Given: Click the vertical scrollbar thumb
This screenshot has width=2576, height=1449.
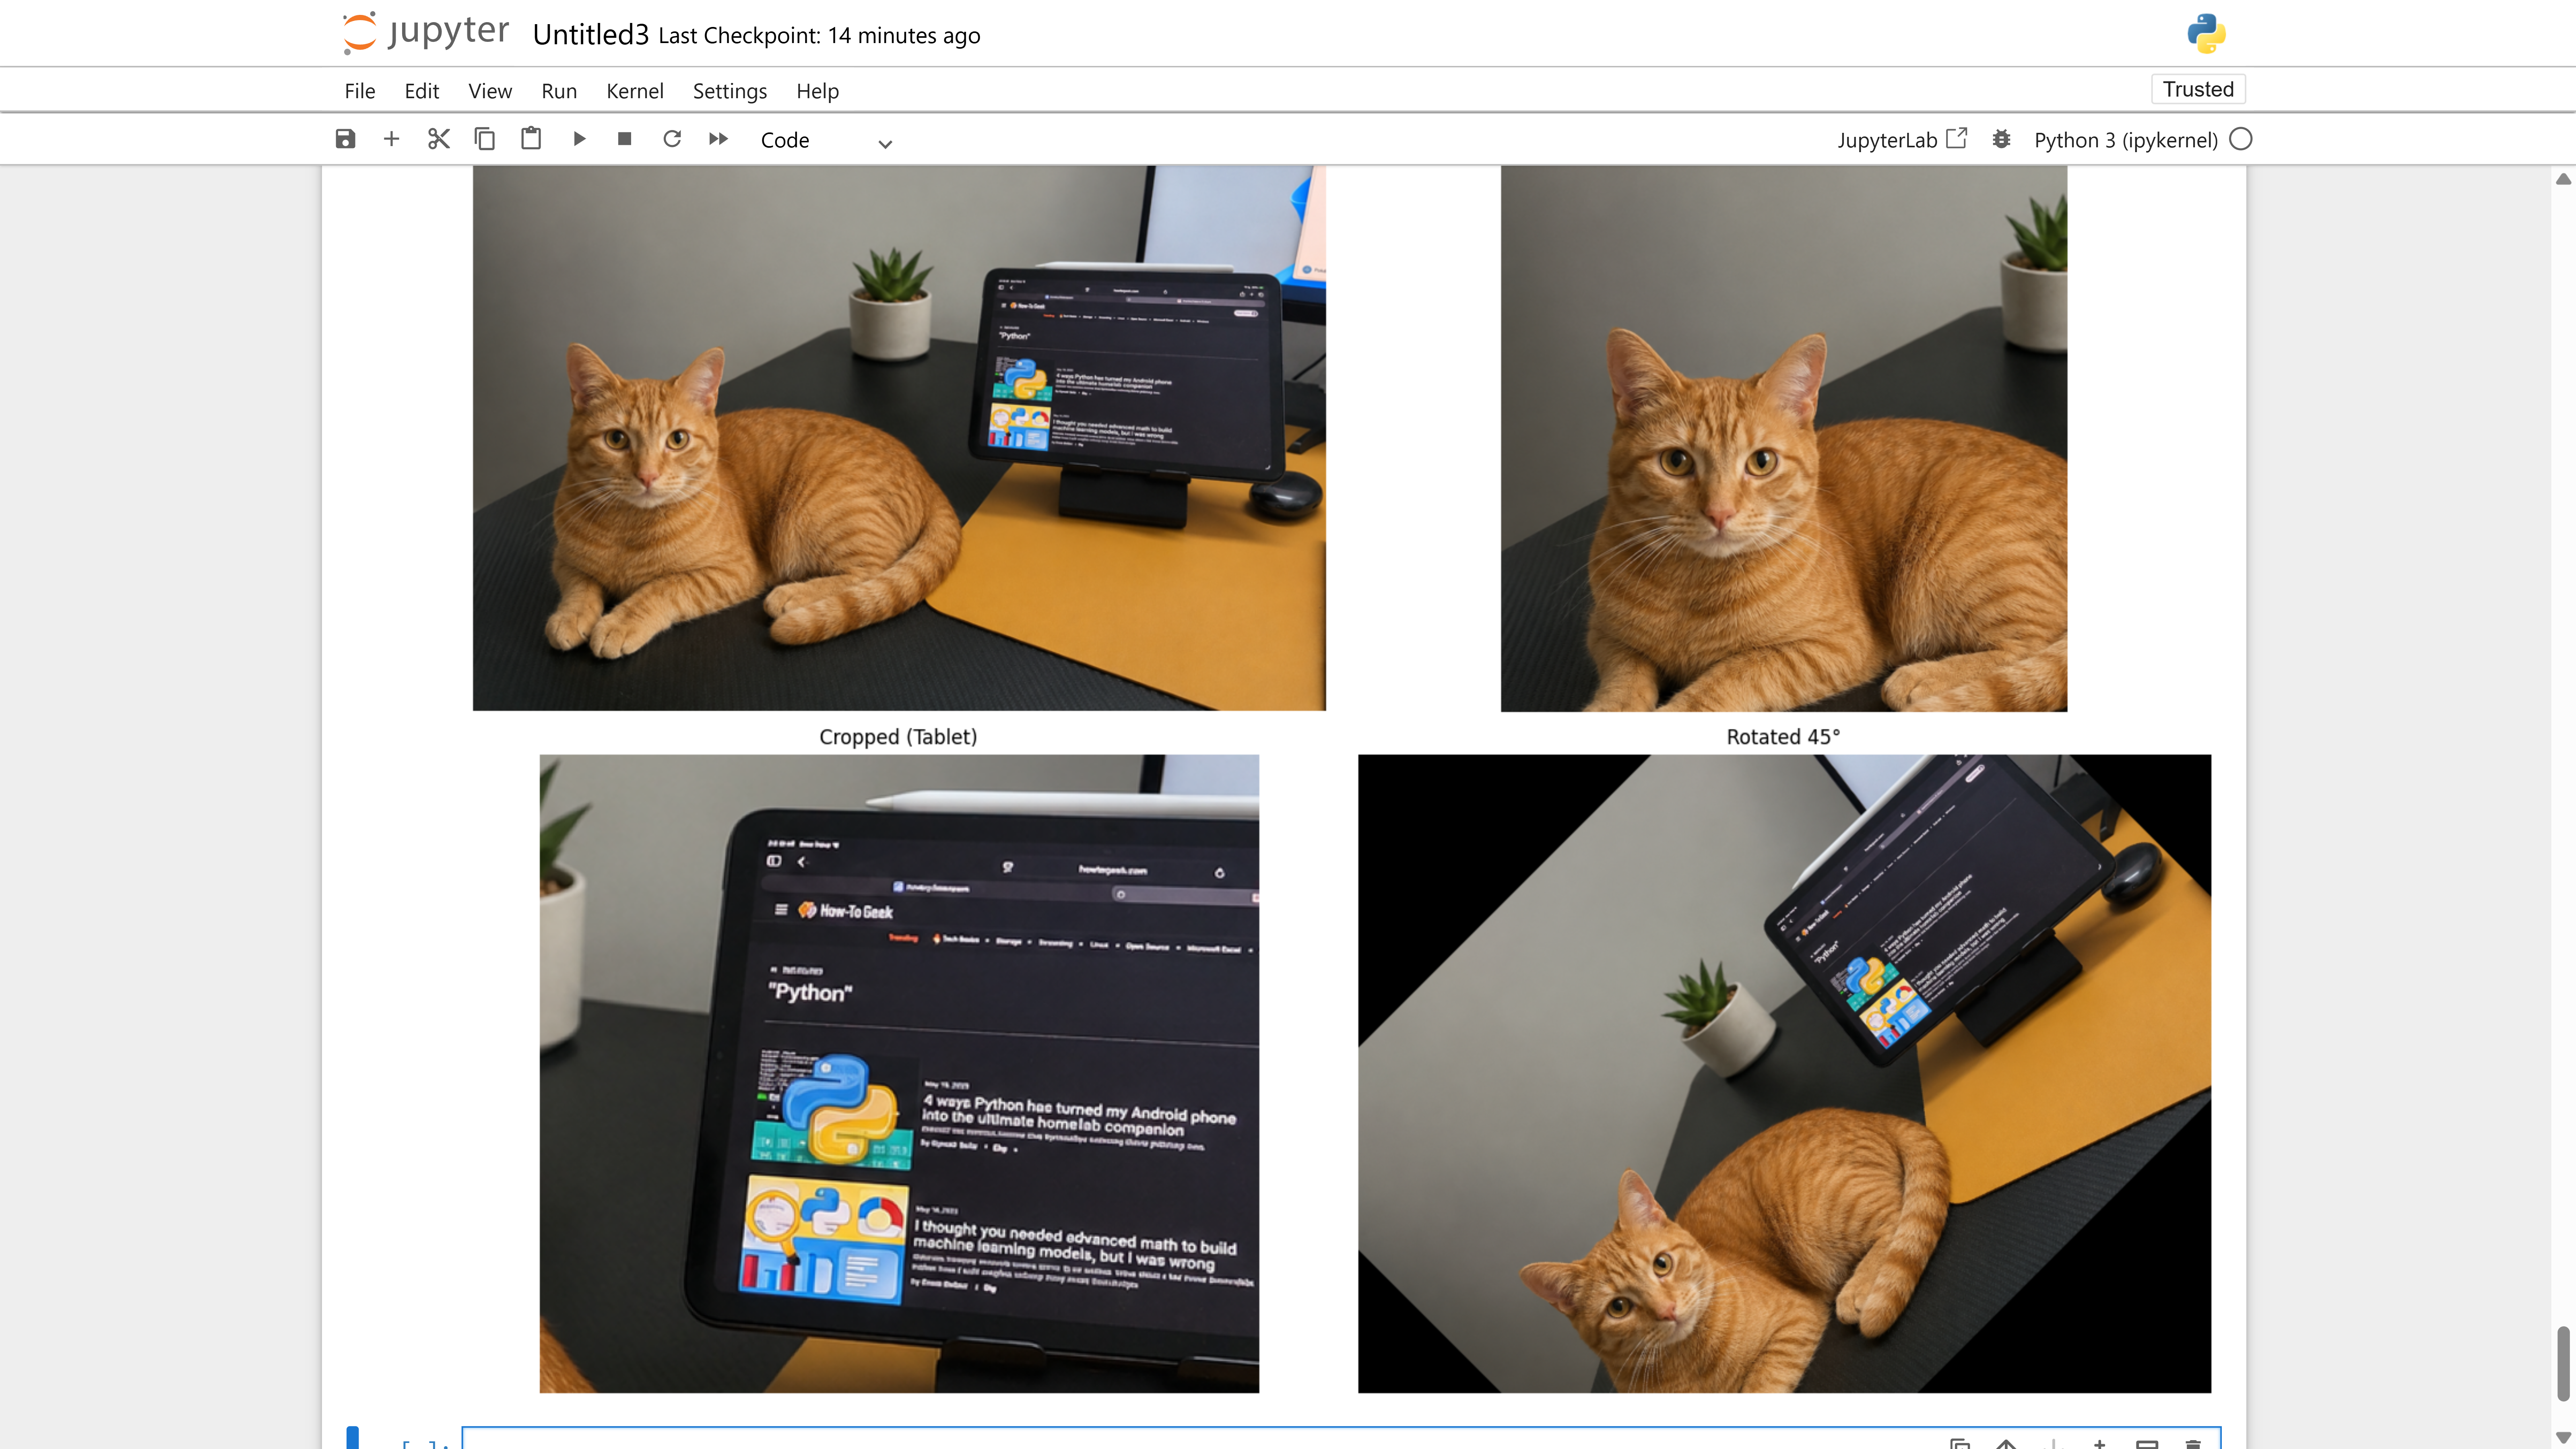Looking at the screenshot, I should coord(2563,1364).
